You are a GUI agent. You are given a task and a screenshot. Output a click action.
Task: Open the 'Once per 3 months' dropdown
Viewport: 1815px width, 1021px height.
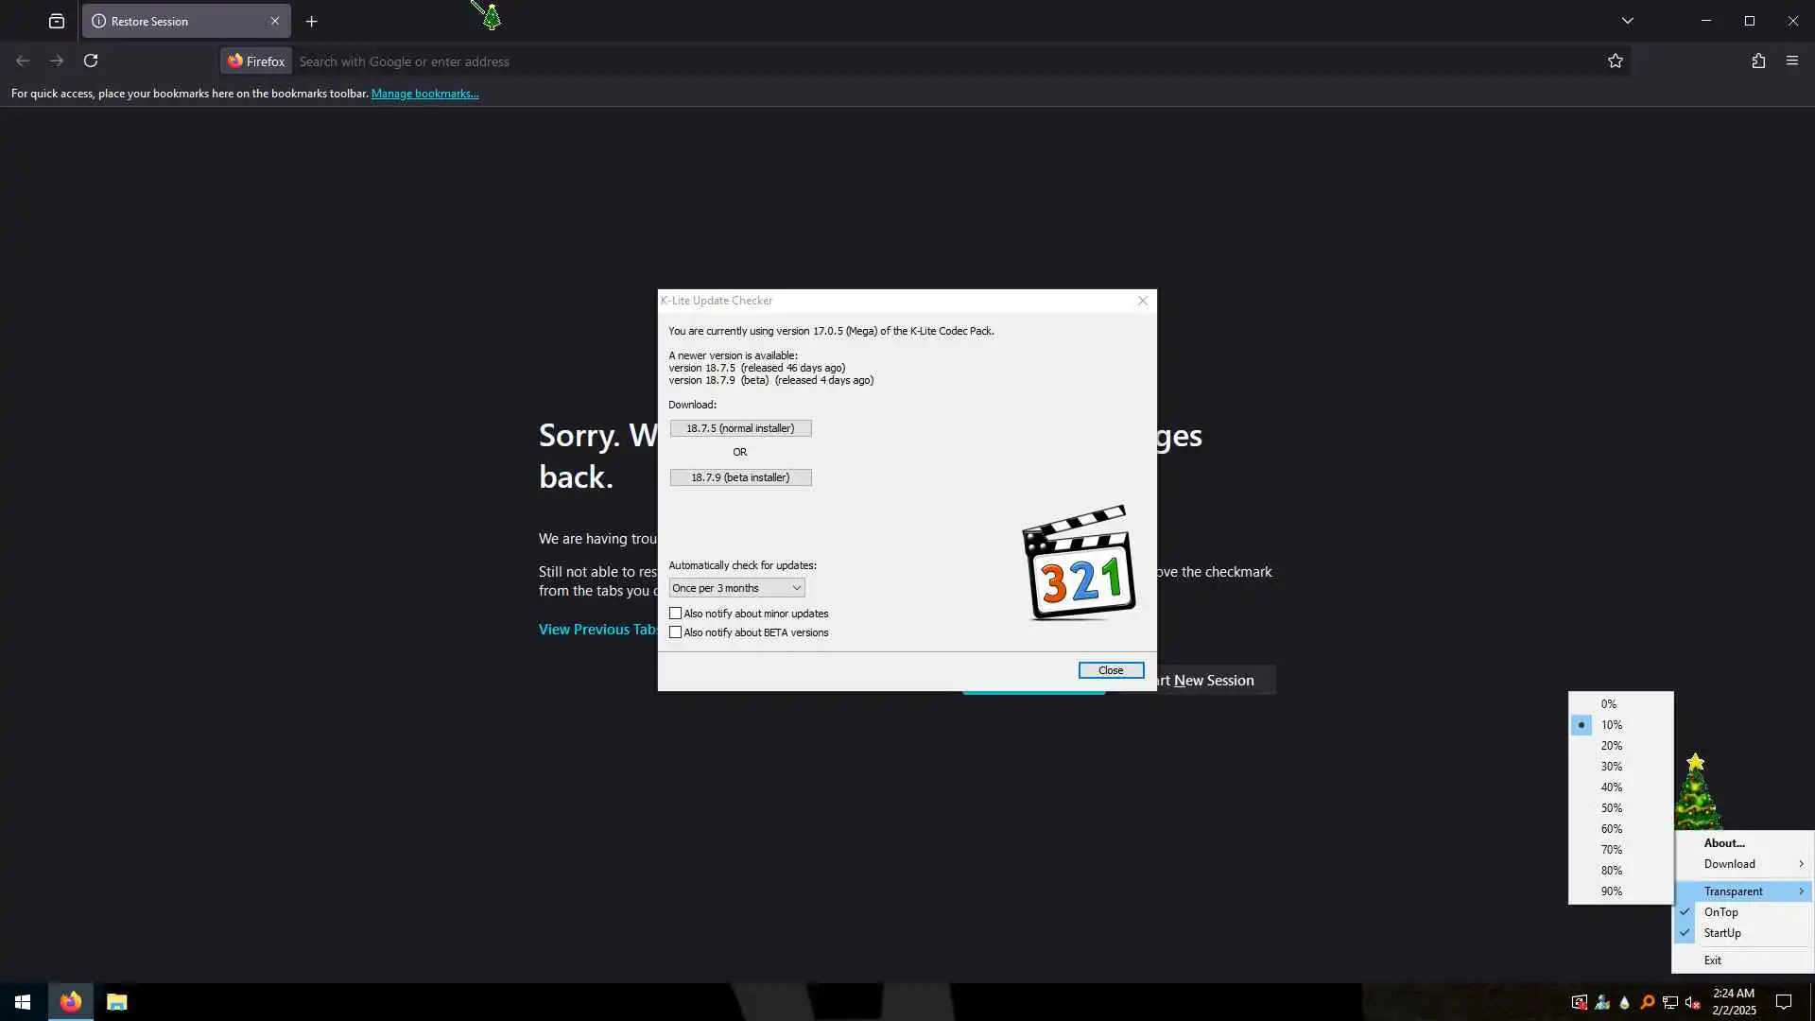(x=736, y=588)
